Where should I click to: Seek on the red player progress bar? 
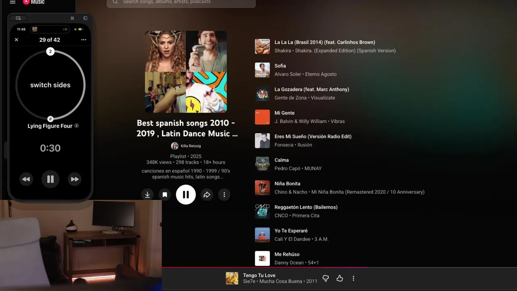(339, 267)
